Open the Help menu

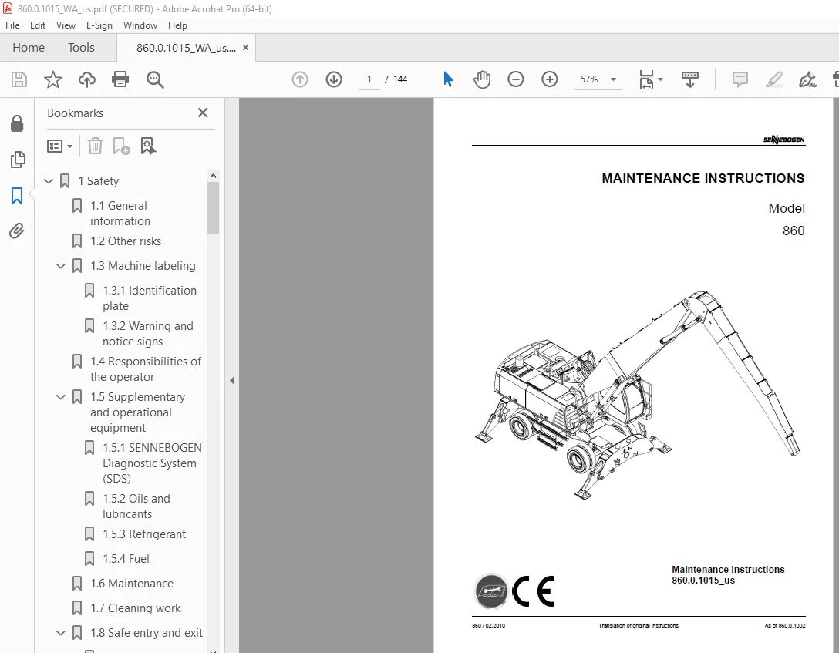[x=177, y=25]
